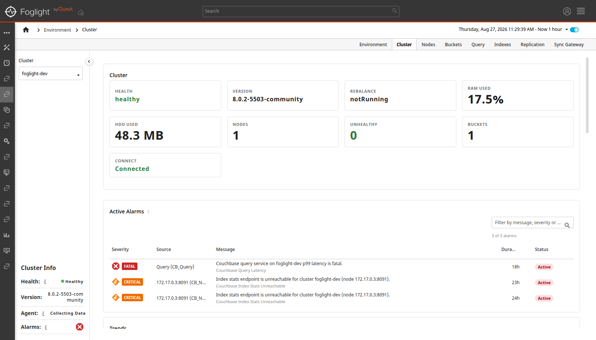
Task: Open the query service p99 latency alarm message
Action: click(279, 264)
